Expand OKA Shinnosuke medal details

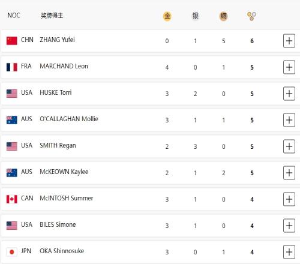tap(289, 252)
